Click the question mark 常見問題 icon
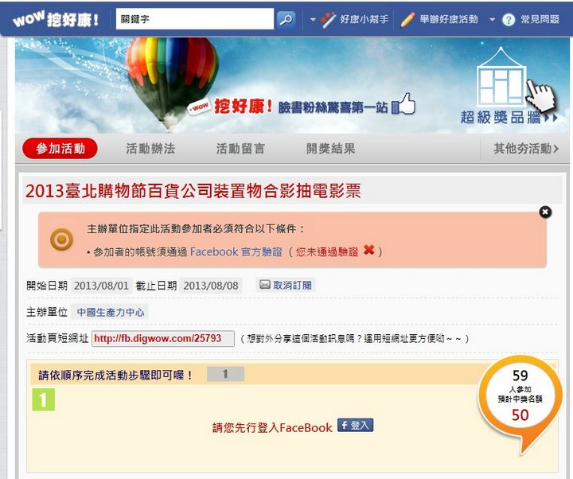 509,20
